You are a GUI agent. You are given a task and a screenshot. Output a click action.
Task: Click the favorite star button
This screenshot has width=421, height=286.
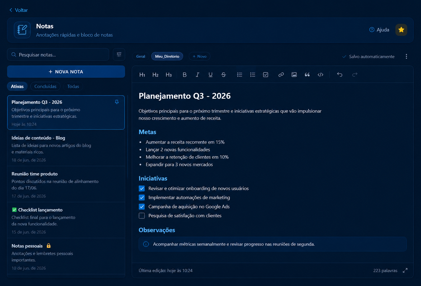(401, 30)
